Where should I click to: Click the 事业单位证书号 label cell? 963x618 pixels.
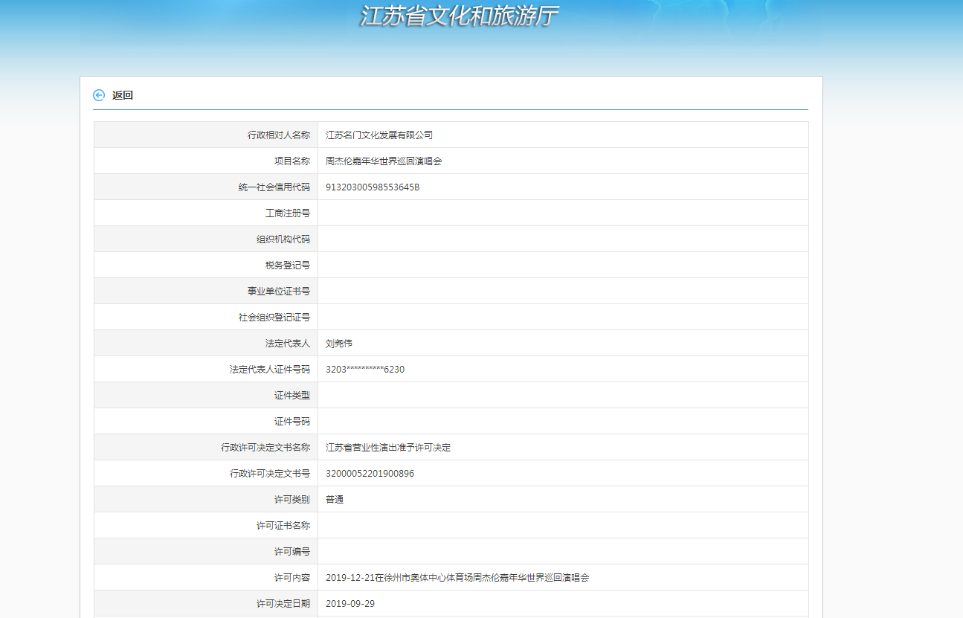(279, 292)
